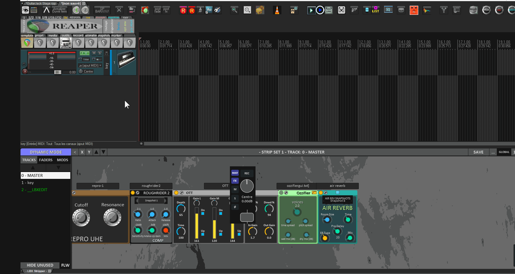This screenshot has width=515, height=274.
Task: Click the VLC traffic cone icon
Action: tap(277, 10)
